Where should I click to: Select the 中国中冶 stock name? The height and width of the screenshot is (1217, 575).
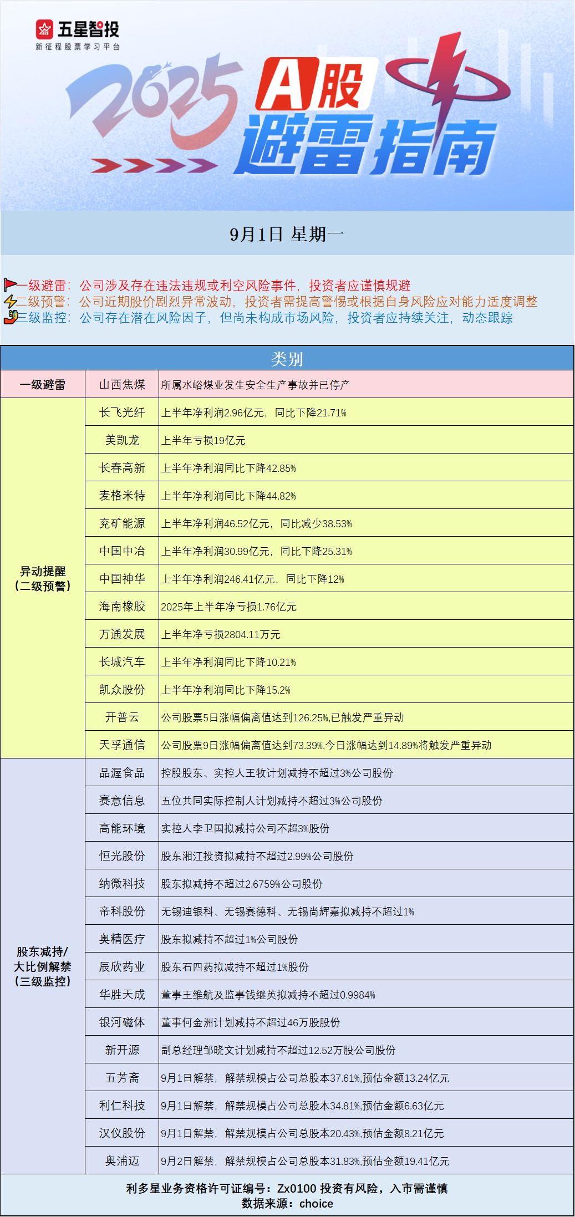(x=122, y=551)
